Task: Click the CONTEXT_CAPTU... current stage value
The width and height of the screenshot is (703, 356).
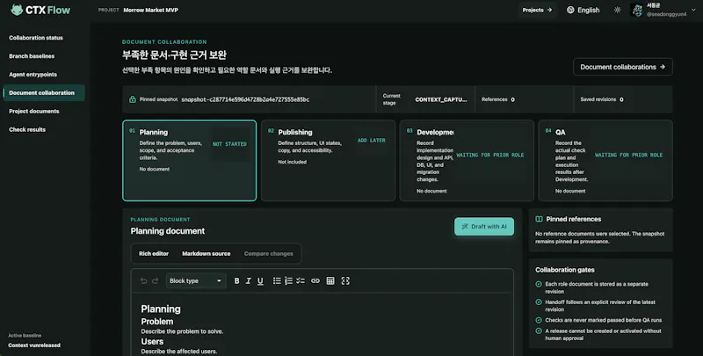Action: 441,99
